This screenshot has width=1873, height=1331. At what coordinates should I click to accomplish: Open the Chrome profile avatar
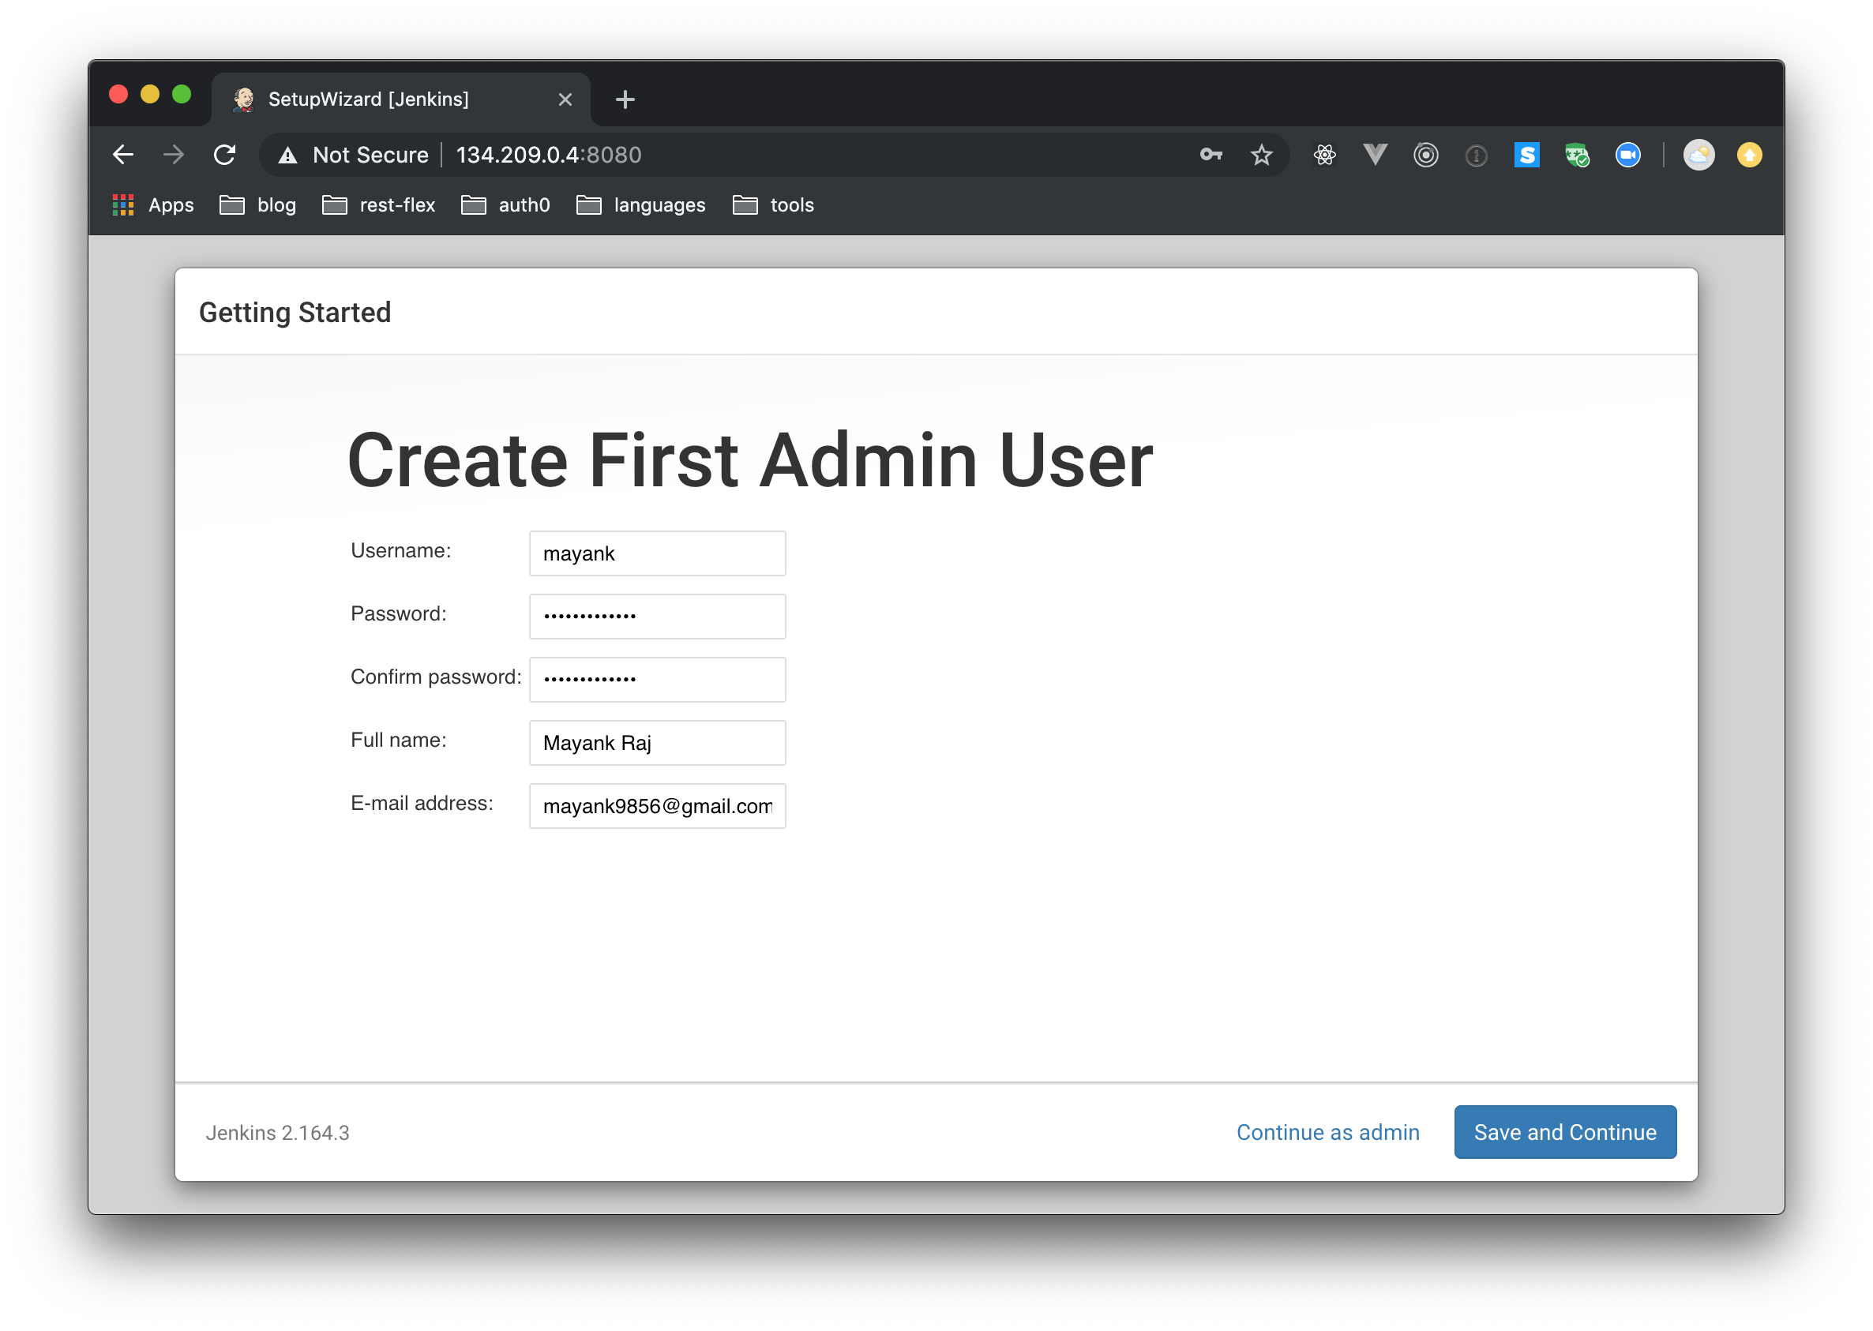1698,155
